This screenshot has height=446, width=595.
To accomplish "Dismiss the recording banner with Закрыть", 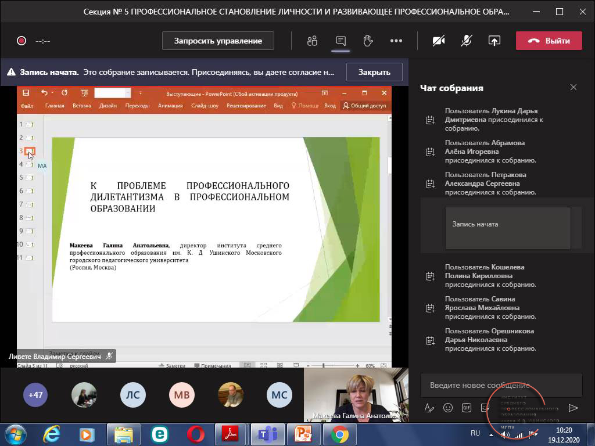I will 374,72.
